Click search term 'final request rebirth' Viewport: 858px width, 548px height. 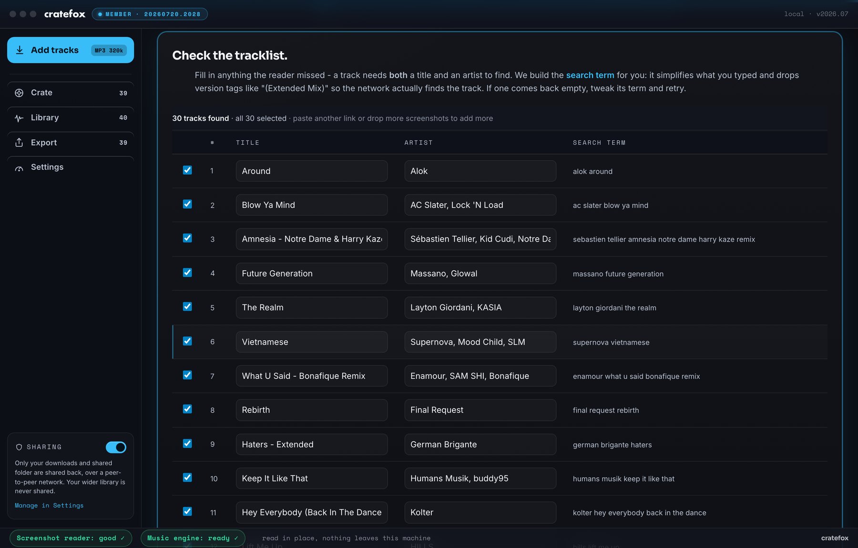click(606, 410)
